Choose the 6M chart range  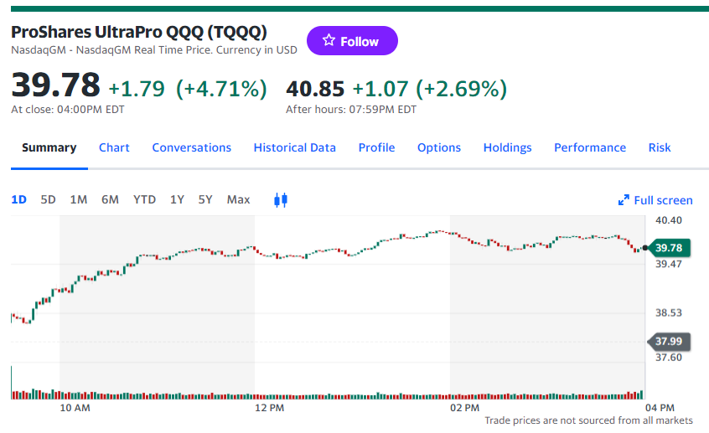pos(110,200)
